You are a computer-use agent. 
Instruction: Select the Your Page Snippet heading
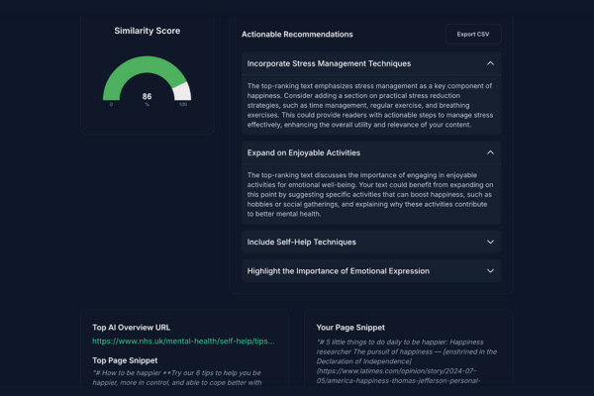(x=350, y=328)
